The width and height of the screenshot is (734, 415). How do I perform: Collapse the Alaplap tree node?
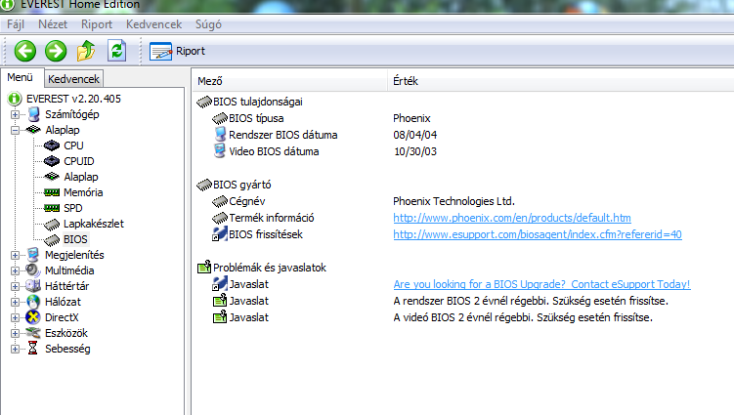[x=15, y=130]
